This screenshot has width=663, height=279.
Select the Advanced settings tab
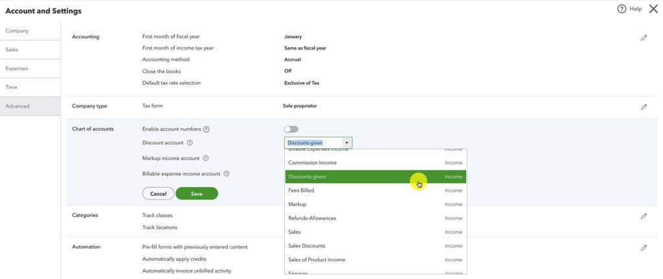click(x=30, y=106)
